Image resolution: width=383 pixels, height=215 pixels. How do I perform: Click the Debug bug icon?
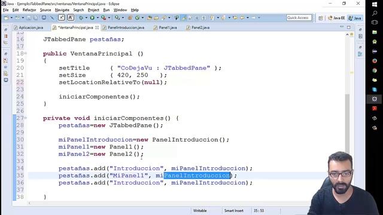pos(81,18)
